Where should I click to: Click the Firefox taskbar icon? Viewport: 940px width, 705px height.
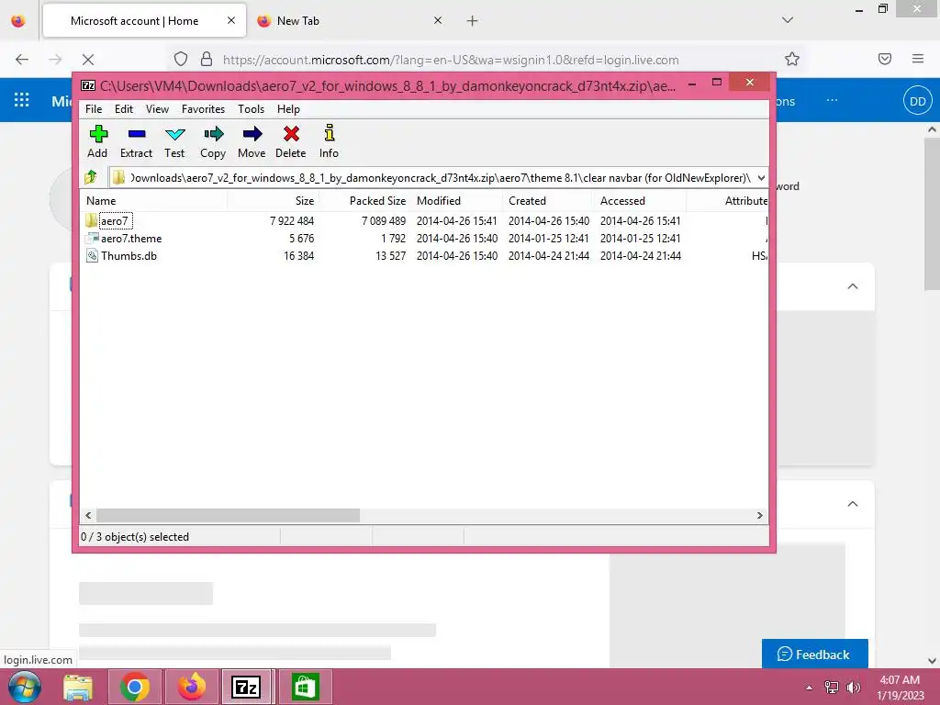(191, 688)
